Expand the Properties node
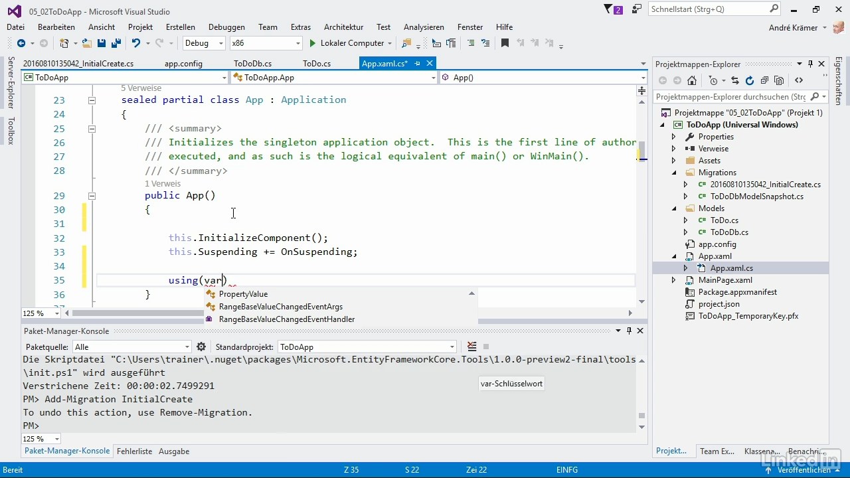The width and height of the screenshot is (850, 478). tap(673, 137)
